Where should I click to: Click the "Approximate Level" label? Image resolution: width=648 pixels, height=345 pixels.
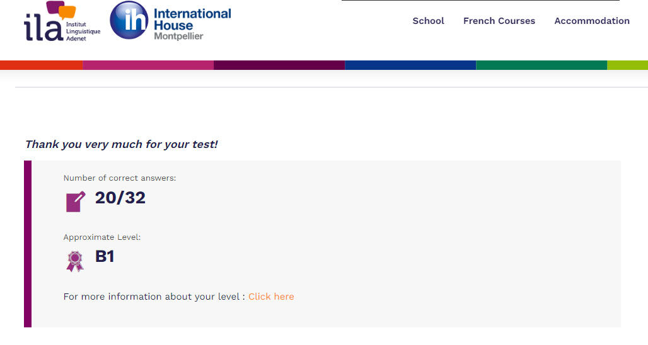click(102, 237)
